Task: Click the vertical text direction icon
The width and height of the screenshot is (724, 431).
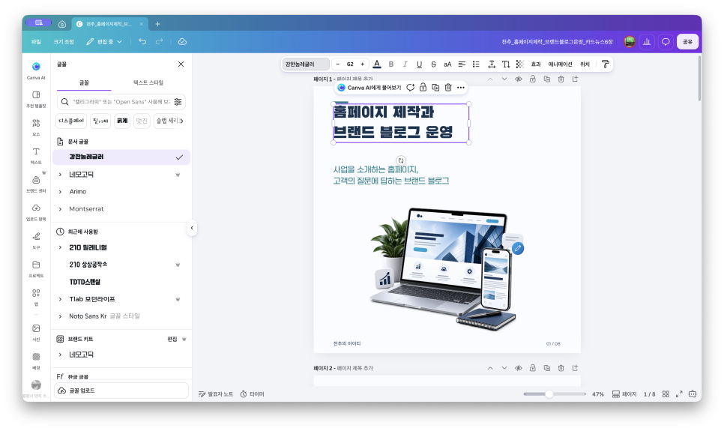Action: click(x=506, y=64)
